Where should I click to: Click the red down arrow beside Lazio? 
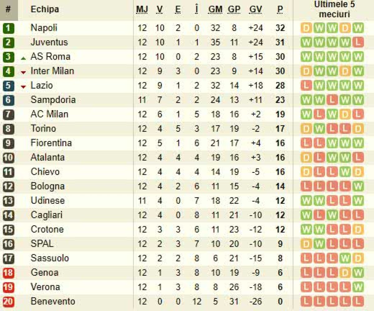pyautogui.click(x=23, y=87)
